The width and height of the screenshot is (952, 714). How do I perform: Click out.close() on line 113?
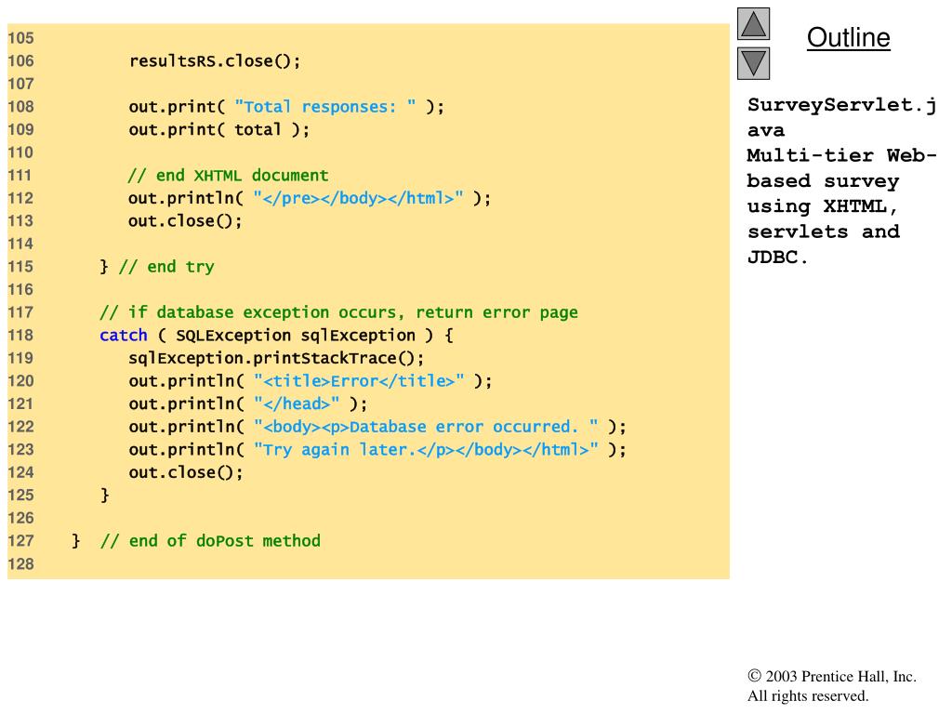[185, 221]
